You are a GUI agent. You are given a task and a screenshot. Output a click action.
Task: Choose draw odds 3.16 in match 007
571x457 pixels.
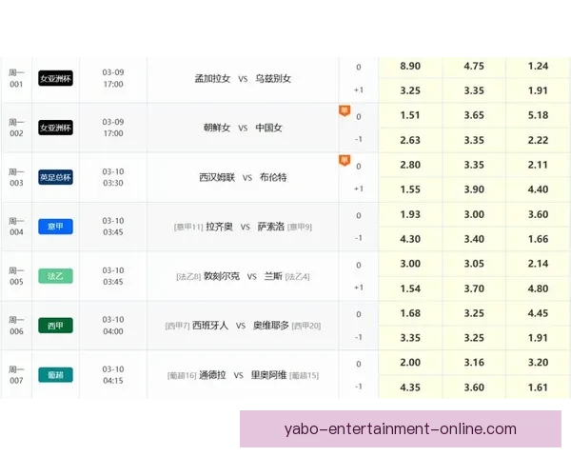pyautogui.click(x=474, y=363)
